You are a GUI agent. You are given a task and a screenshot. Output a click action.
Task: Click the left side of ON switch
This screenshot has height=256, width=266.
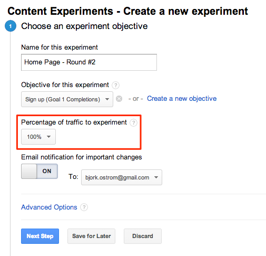coord(29,171)
